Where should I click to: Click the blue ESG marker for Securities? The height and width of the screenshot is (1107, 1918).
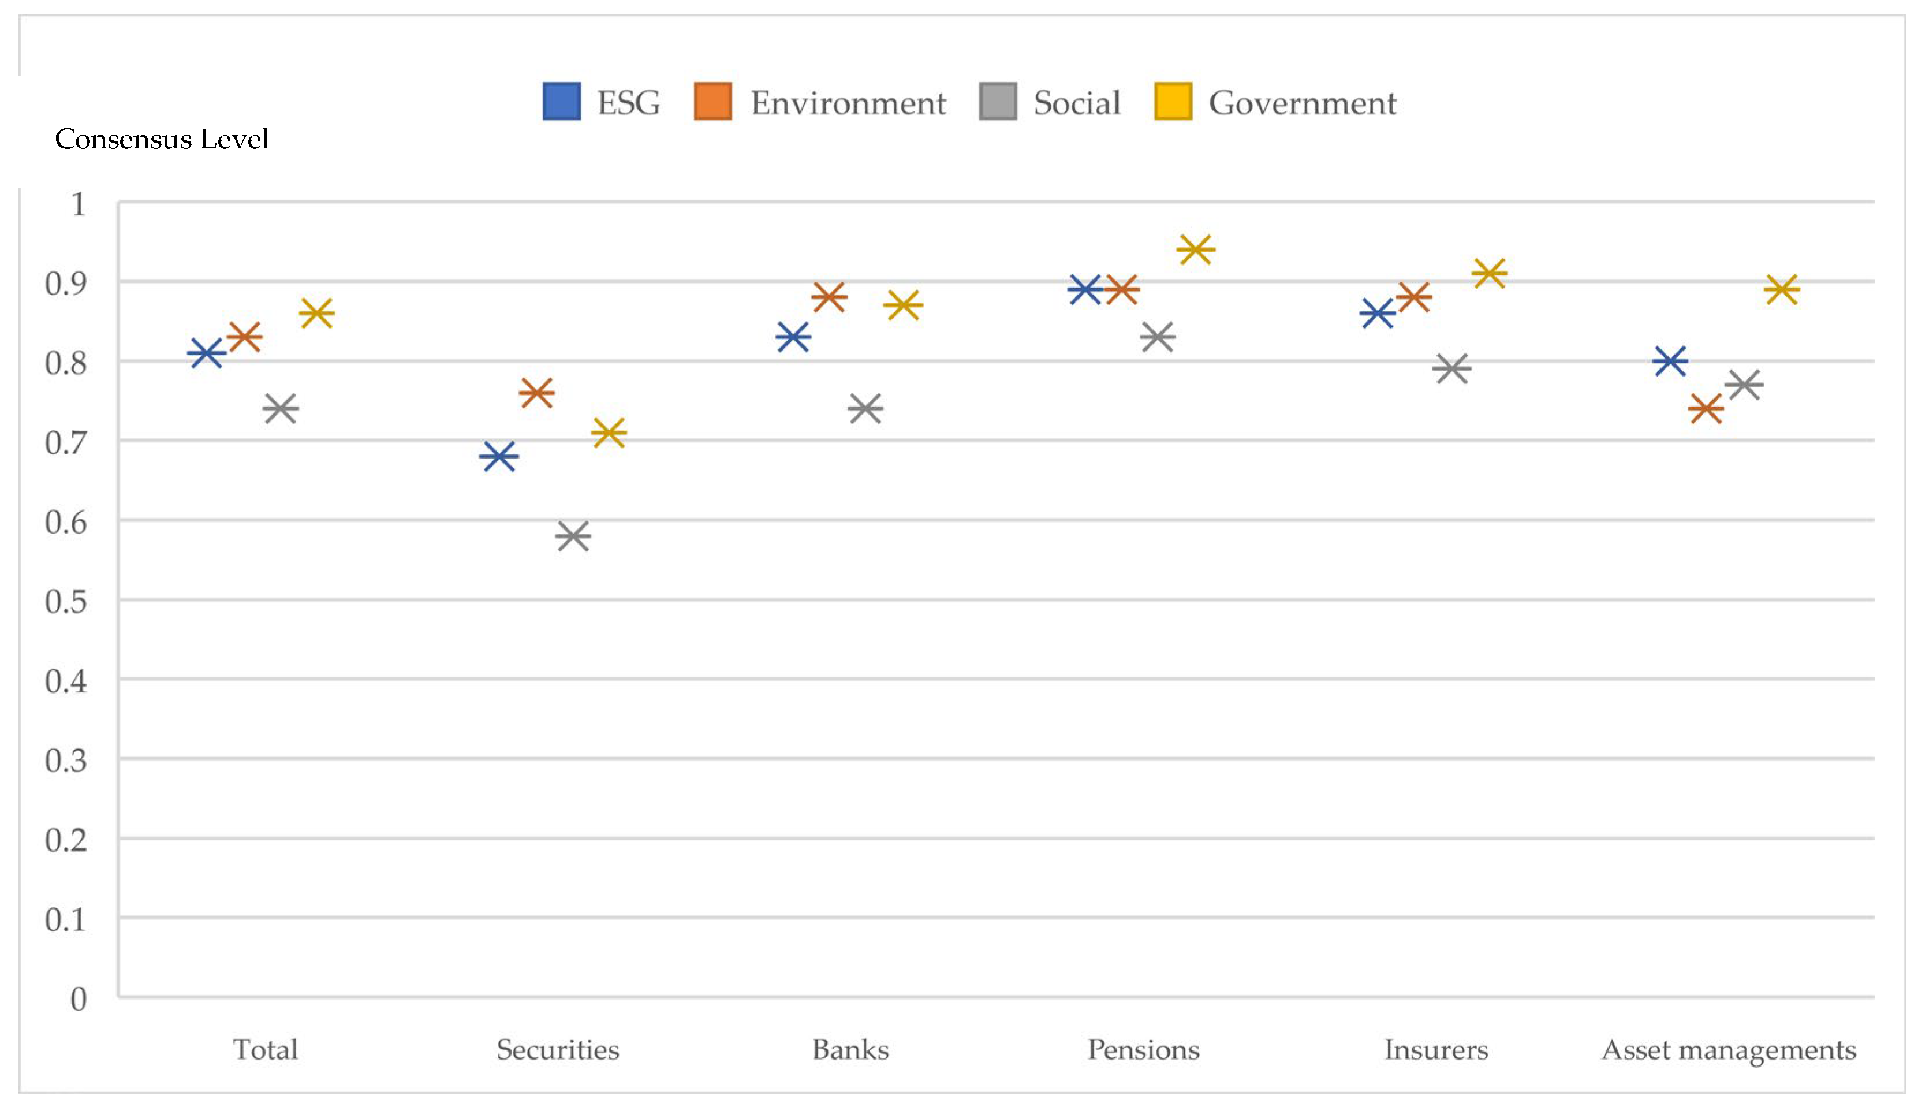click(x=499, y=456)
